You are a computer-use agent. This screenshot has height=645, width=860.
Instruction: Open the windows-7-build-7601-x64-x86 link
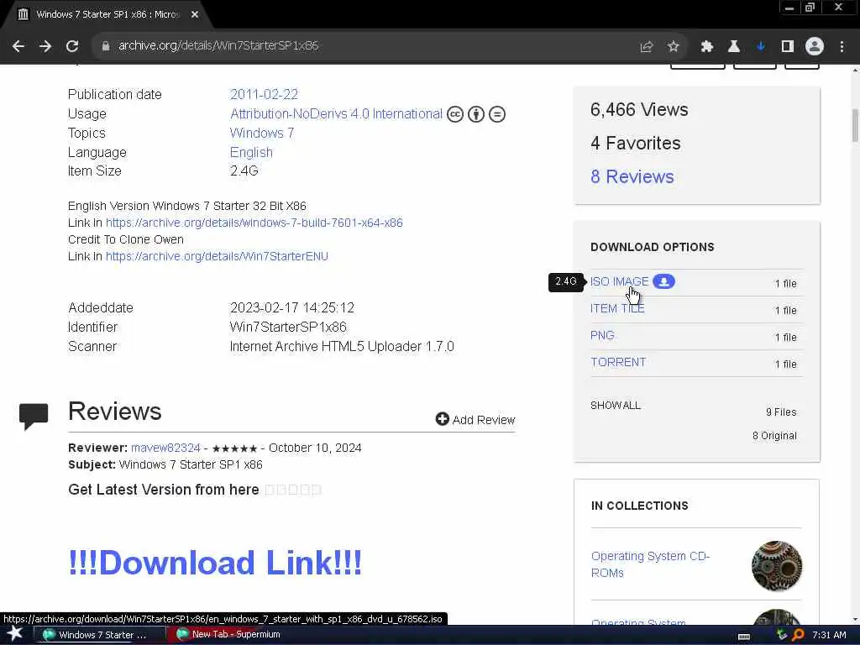point(254,223)
